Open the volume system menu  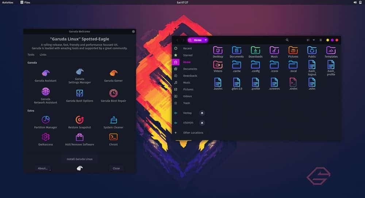355,2
